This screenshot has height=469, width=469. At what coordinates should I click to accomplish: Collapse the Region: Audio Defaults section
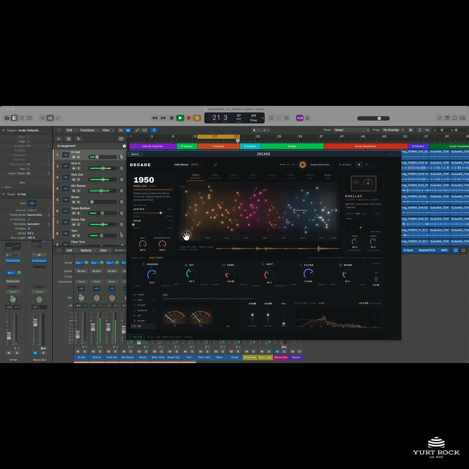(x=4, y=130)
